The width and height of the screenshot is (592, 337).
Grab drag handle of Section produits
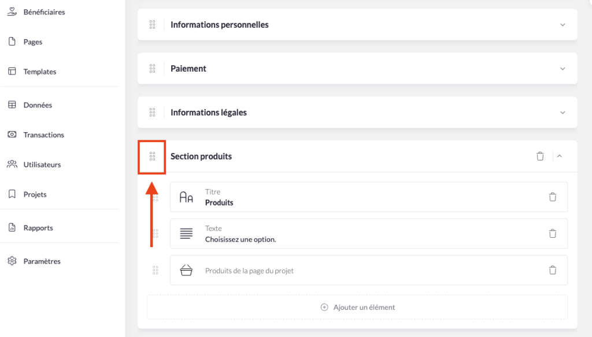[x=152, y=156]
